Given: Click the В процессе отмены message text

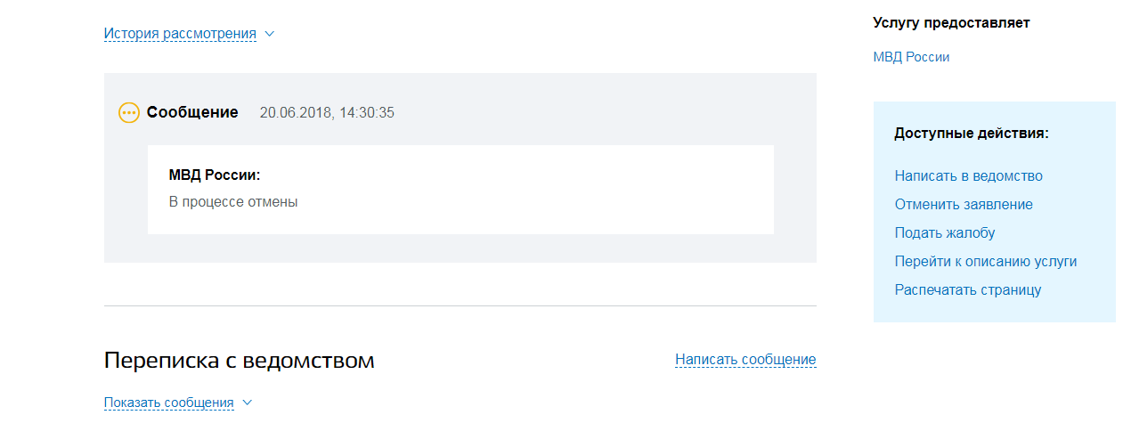Looking at the screenshot, I should [x=233, y=202].
